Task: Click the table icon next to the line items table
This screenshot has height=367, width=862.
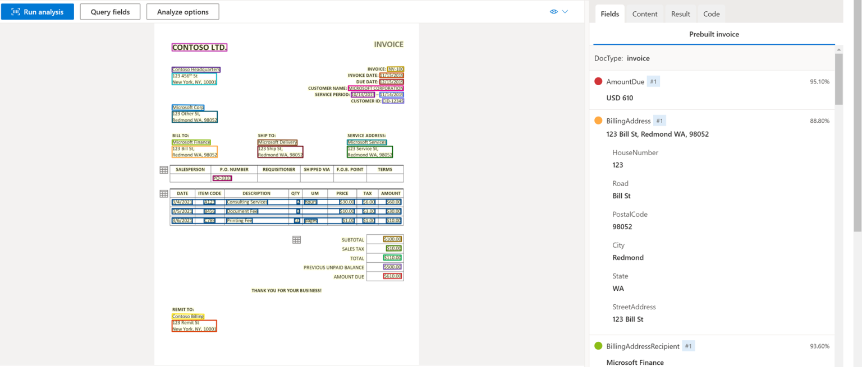Action: coord(163,194)
